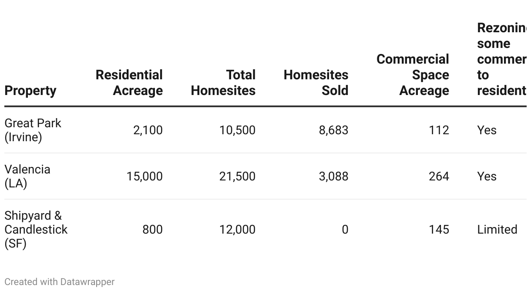
Task: Click the 8,683 homesites sold value
Action: (333, 130)
